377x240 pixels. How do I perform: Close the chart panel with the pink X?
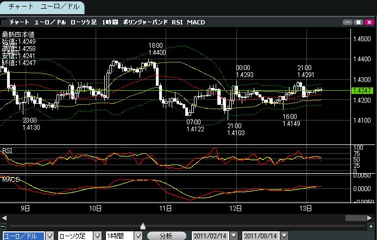click(x=368, y=22)
